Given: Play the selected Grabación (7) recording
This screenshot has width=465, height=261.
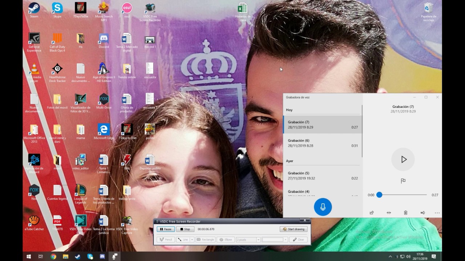Looking at the screenshot, I should 403,159.
